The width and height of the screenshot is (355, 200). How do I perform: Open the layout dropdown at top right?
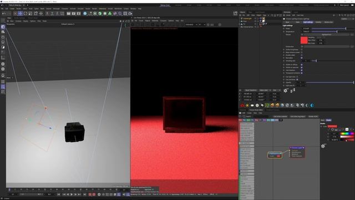click(x=344, y=5)
